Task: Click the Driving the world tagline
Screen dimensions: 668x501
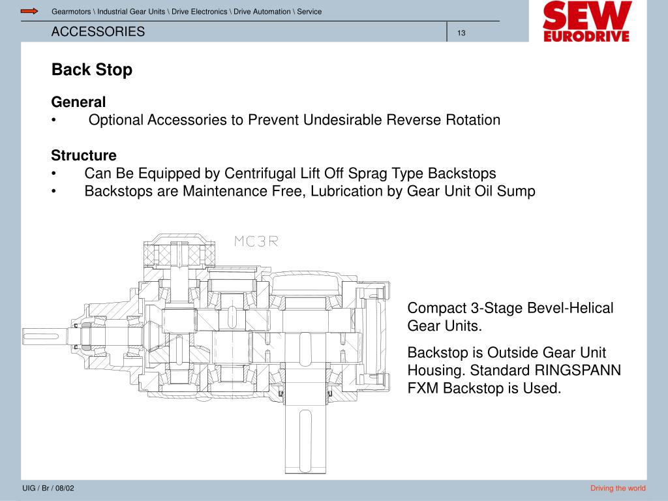Action: click(x=618, y=488)
